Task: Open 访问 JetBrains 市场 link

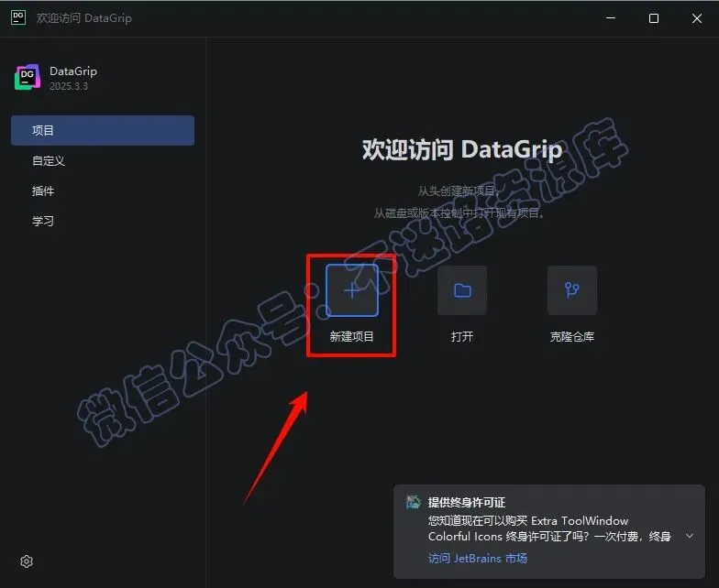Action: [x=478, y=559]
